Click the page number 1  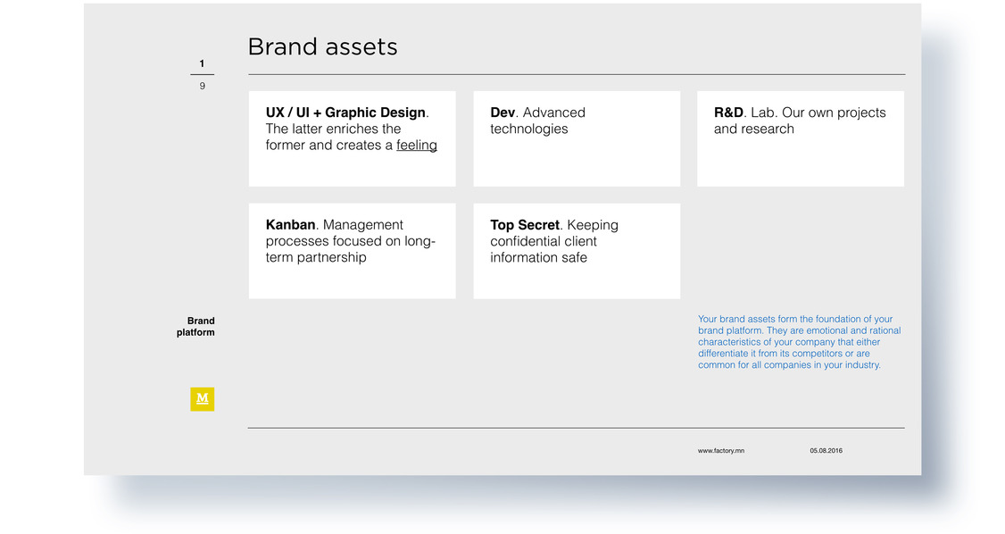[x=202, y=63]
